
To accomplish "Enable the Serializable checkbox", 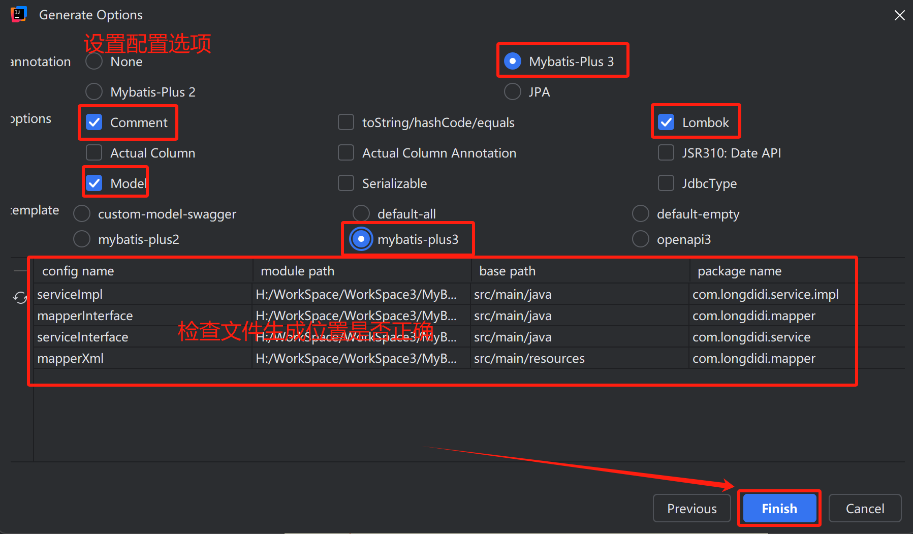I will click(346, 183).
